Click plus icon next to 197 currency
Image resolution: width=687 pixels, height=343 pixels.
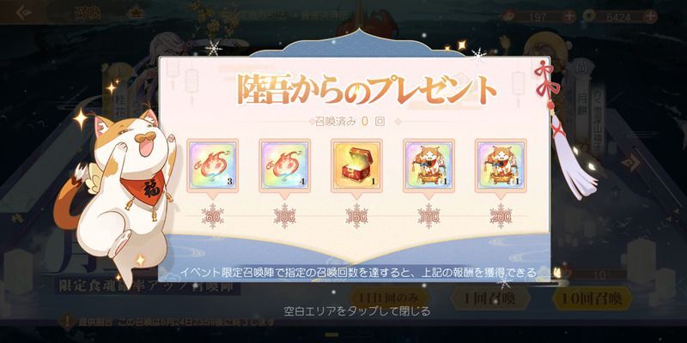pos(568,16)
